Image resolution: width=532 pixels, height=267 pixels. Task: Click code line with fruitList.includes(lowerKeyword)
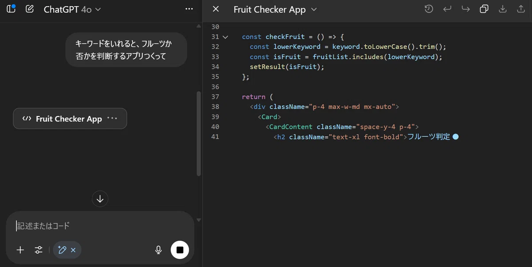tap(346, 57)
